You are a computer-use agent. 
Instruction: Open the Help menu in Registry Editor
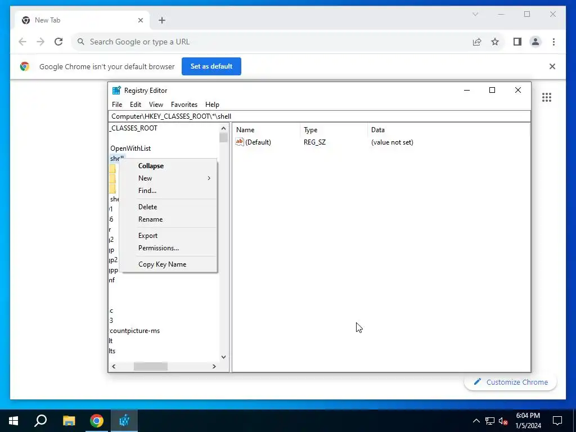coord(212,104)
